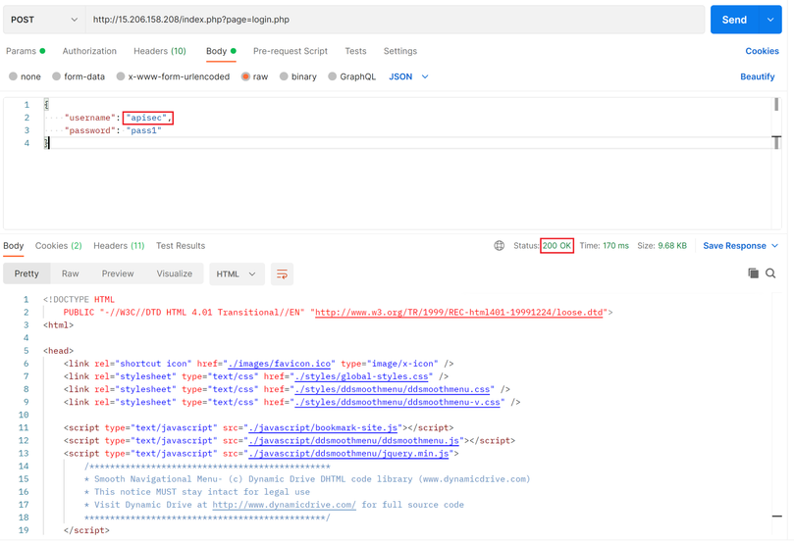Open the www.dynamicdrive.com link
Screen dimensions: 794x543
coord(284,505)
